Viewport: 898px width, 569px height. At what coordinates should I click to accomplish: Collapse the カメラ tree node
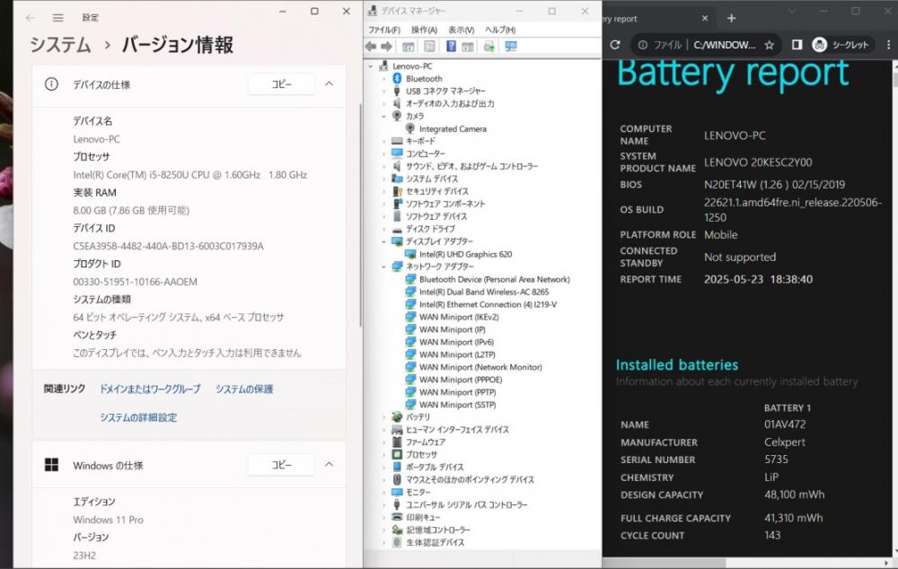tap(383, 116)
